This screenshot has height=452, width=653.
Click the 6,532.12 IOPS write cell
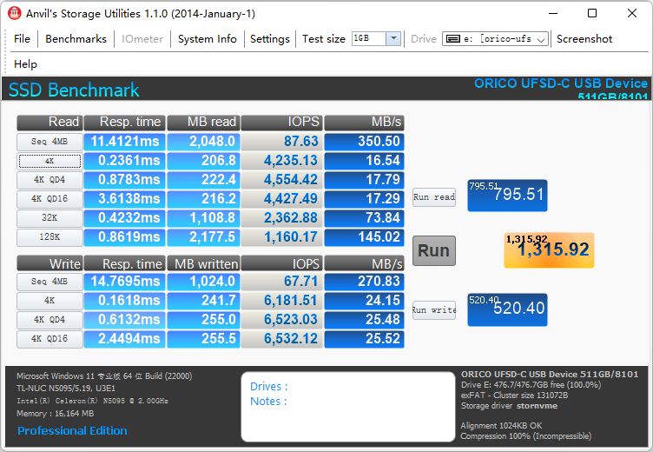[x=281, y=339]
